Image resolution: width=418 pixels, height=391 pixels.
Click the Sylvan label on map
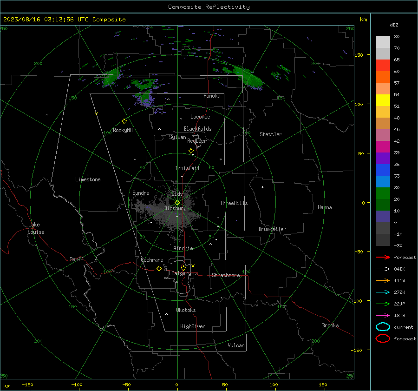(177, 137)
